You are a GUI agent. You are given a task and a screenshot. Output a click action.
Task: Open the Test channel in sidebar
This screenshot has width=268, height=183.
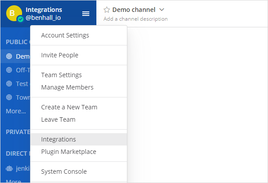coord(15,84)
